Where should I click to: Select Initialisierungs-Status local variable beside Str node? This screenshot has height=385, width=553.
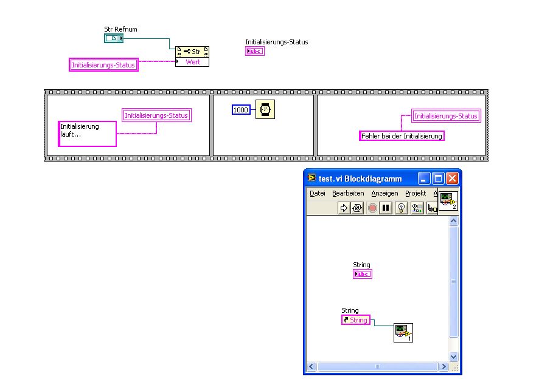[103, 65]
